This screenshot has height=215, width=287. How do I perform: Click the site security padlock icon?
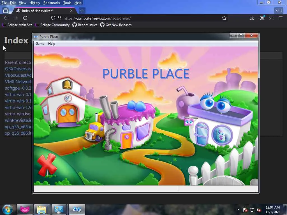[x=59, y=18]
